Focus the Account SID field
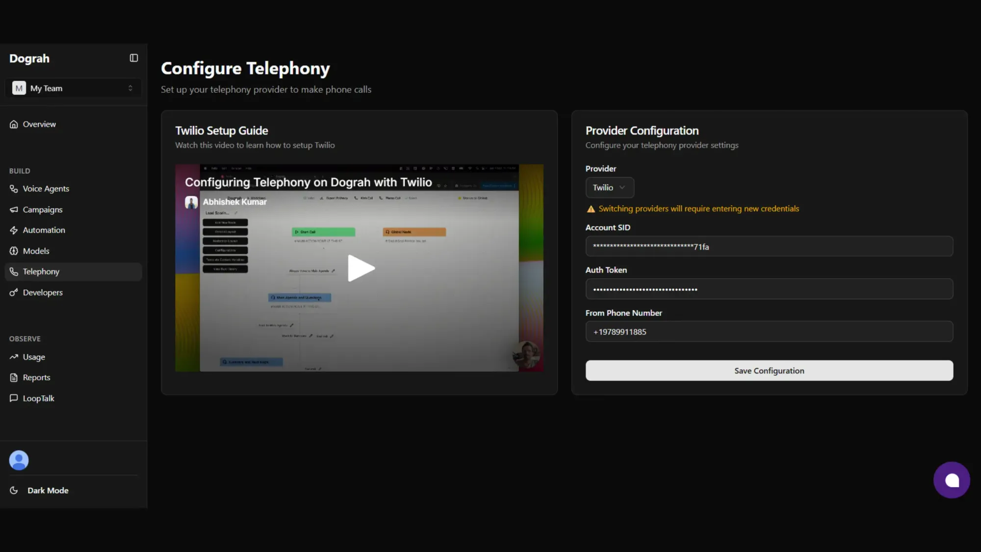 [x=769, y=246]
